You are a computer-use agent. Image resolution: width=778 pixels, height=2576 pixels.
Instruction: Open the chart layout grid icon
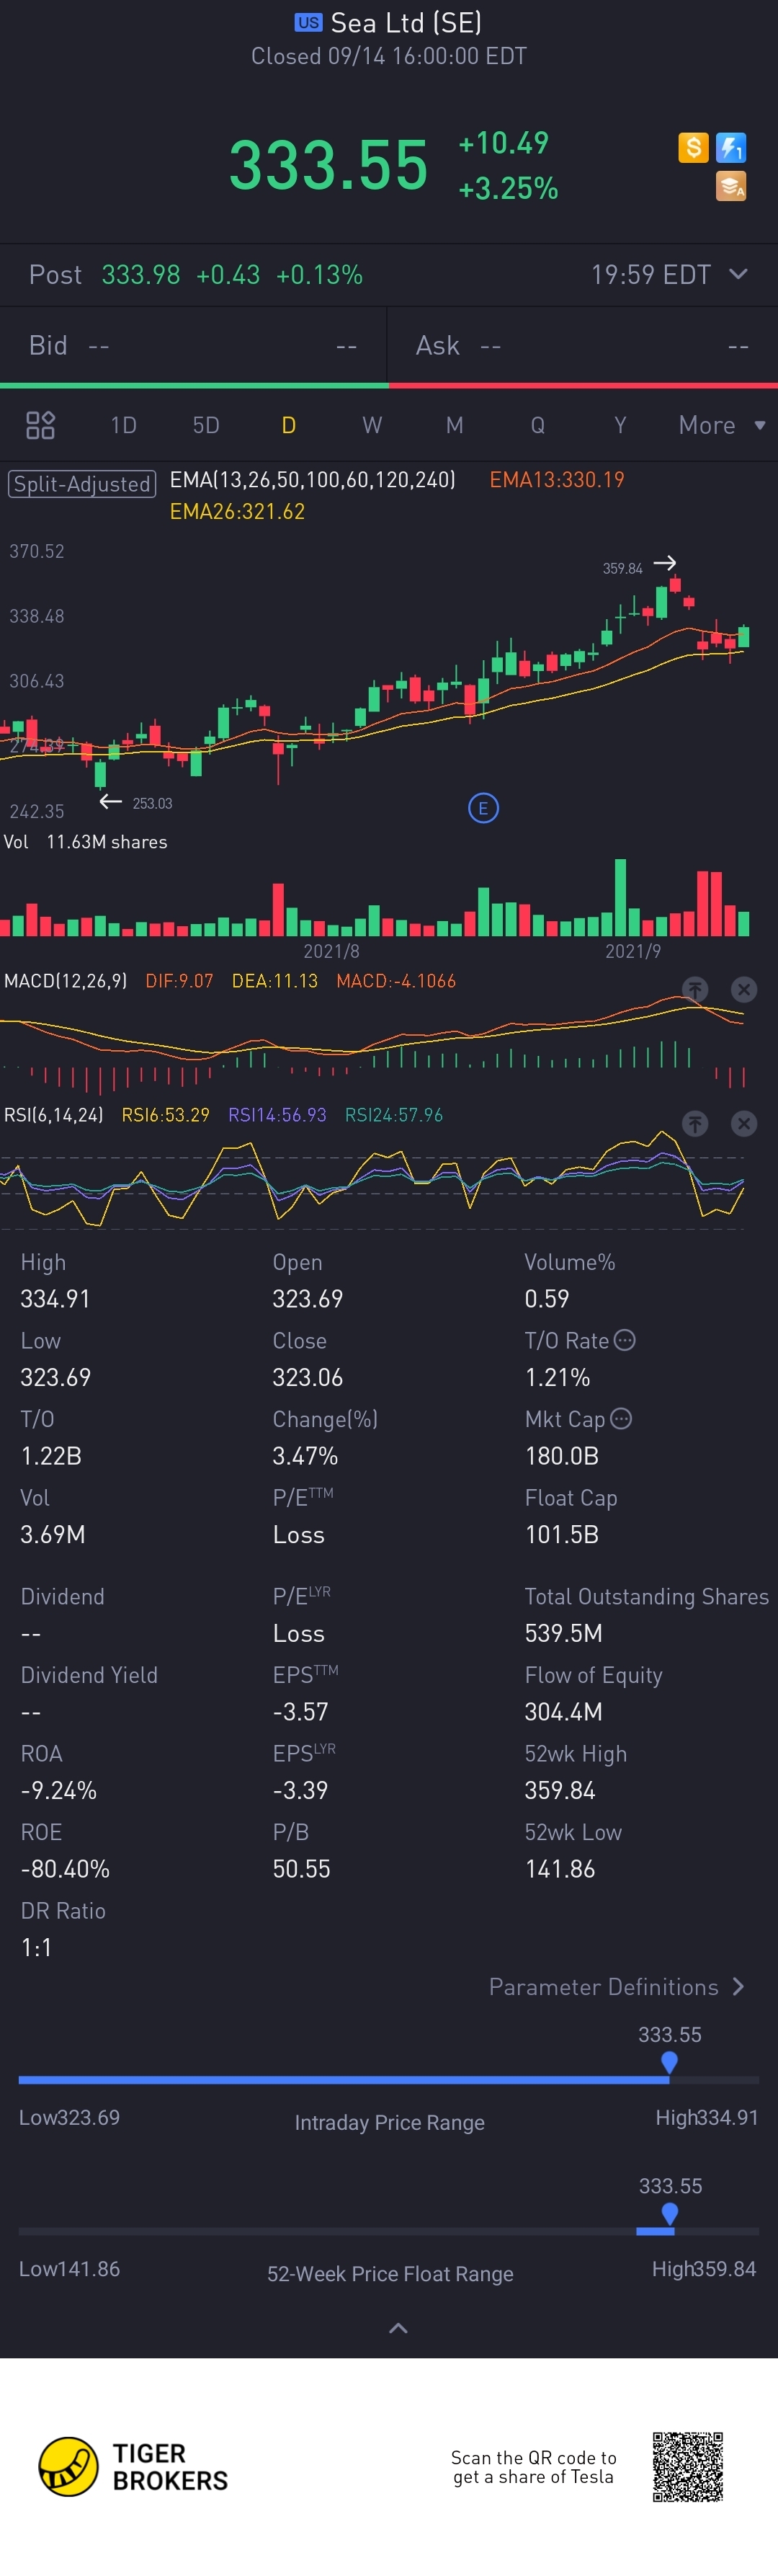pos(40,425)
